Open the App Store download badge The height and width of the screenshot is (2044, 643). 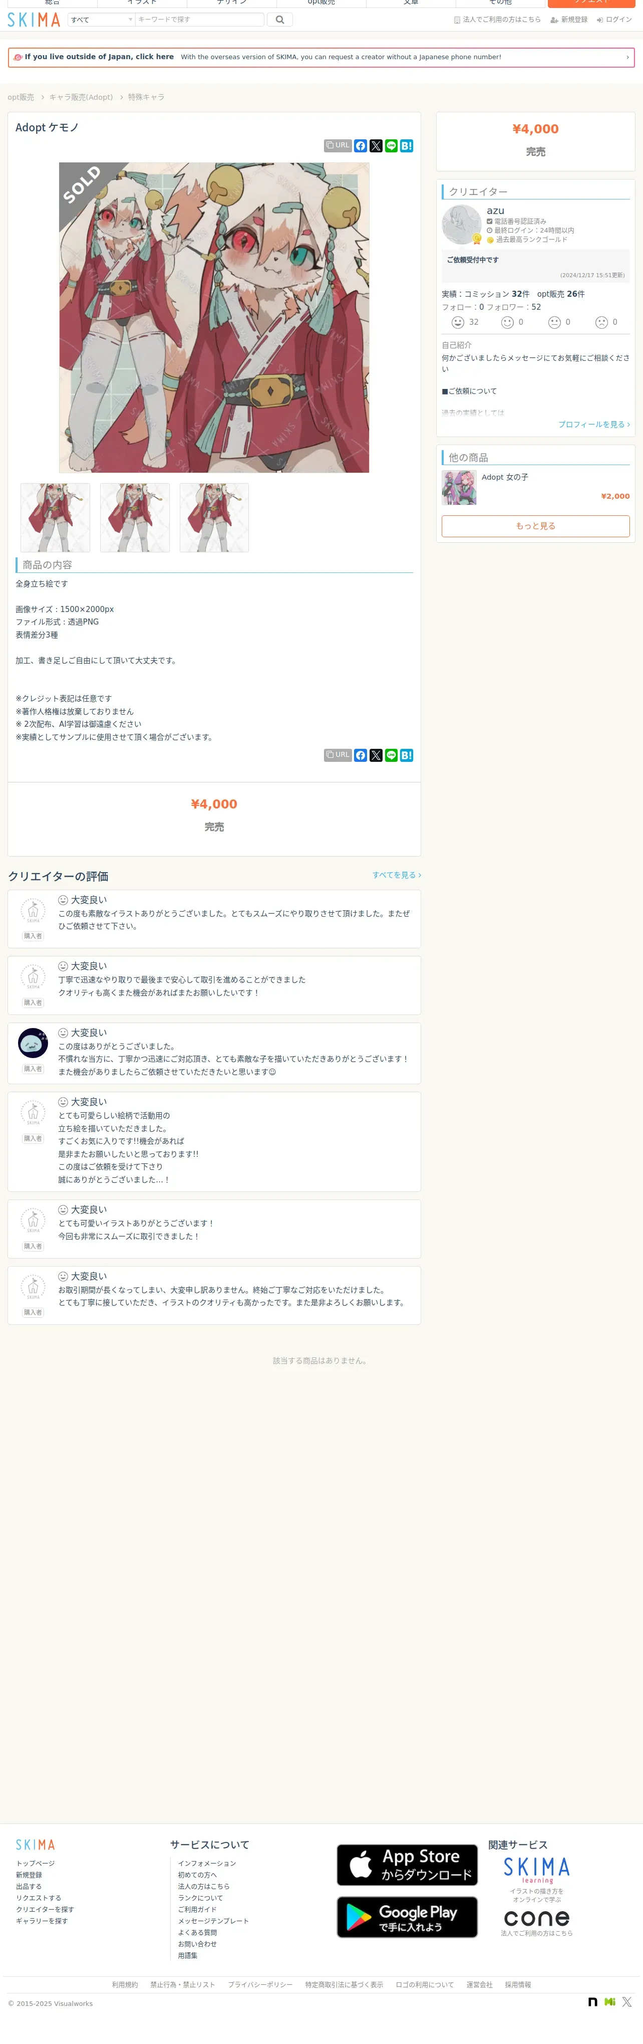(407, 1865)
